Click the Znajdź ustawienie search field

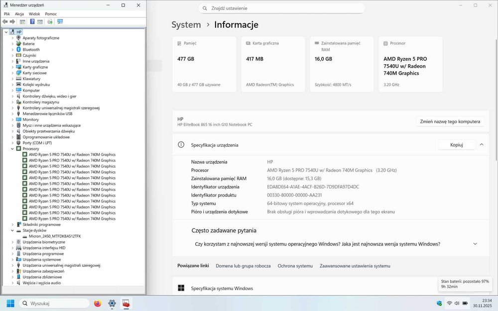pos(282,8)
